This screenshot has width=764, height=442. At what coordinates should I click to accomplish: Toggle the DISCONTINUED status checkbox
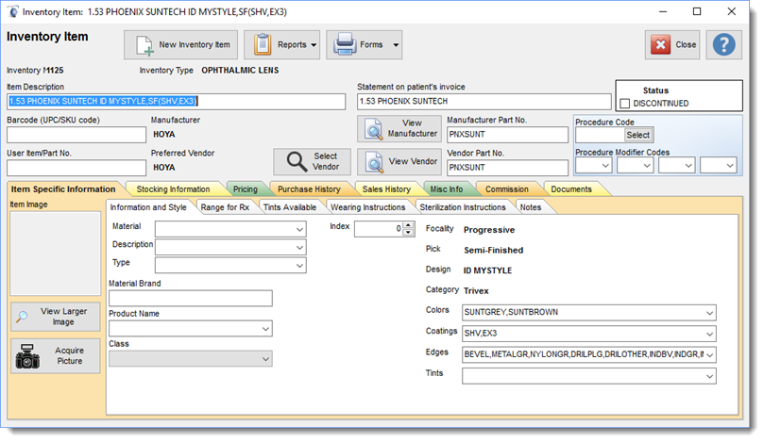coord(625,104)
